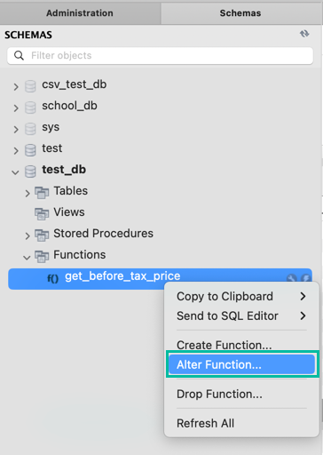Click the sys database icon
The height and width of the screenshot is (455, 323).
(30, 129)
